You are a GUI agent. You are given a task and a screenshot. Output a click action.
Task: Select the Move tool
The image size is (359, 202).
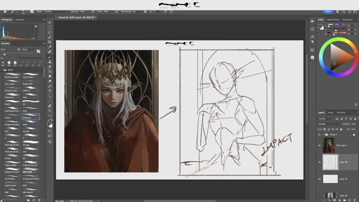[x=50, y=22]
